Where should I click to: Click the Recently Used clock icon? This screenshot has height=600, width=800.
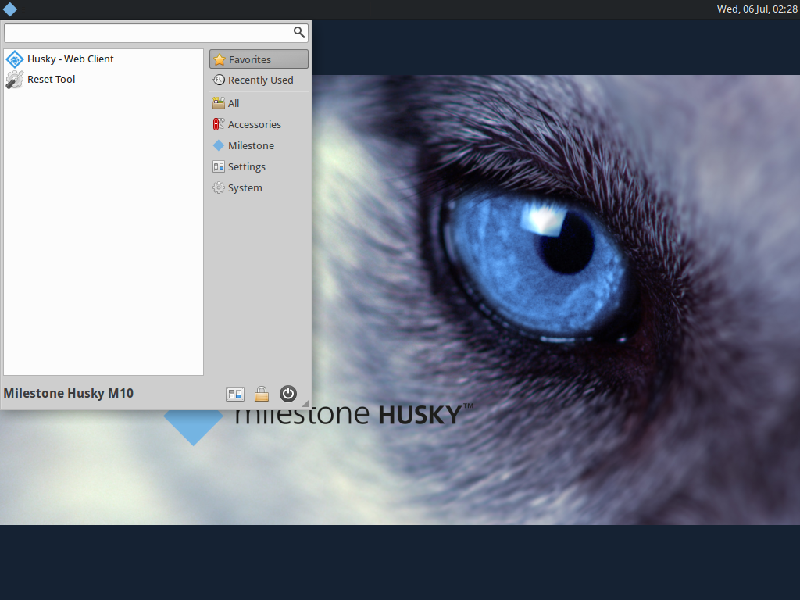(x=219, y=80)
